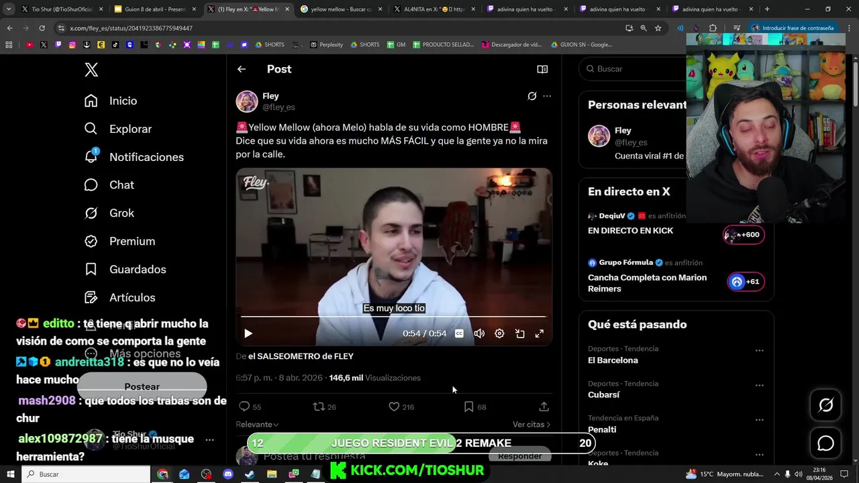Image resolution: width=859 pixels, height=483 pixels.
Task: Open the Perplexity bookmark
Action: tap(327, 45)
